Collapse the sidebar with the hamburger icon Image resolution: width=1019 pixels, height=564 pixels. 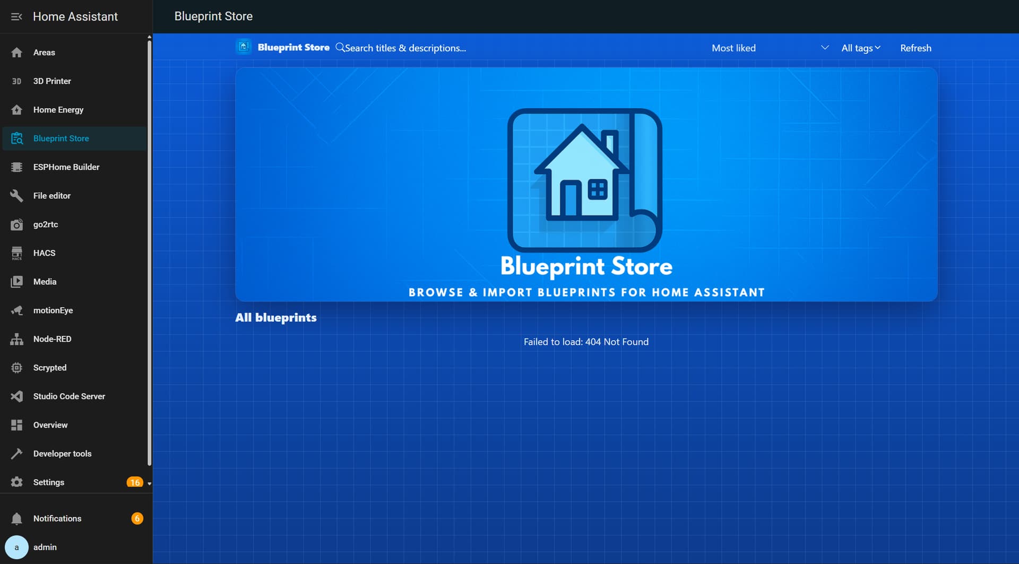(16, 16)
